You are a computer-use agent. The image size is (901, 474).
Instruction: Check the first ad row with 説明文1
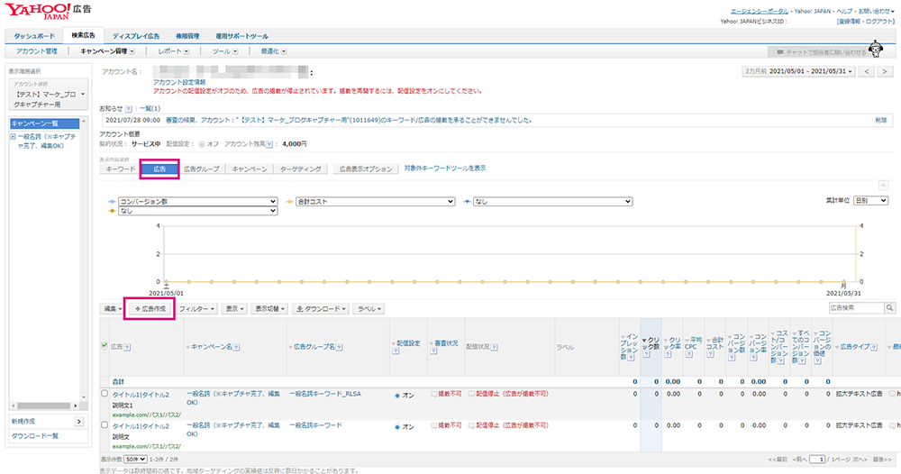[x=104, y=394]
